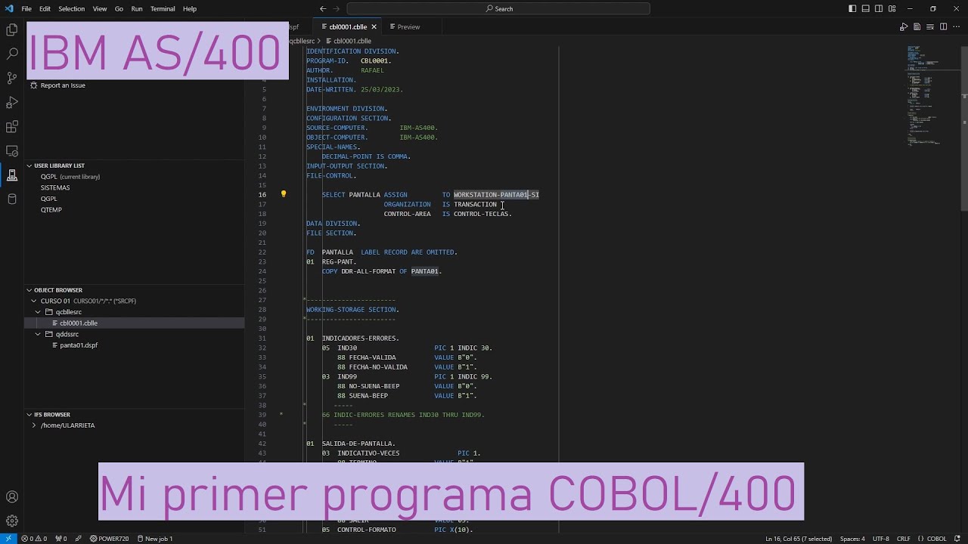Open the Go menu
The image size is (968, 544).
click(x=119, y=9)
